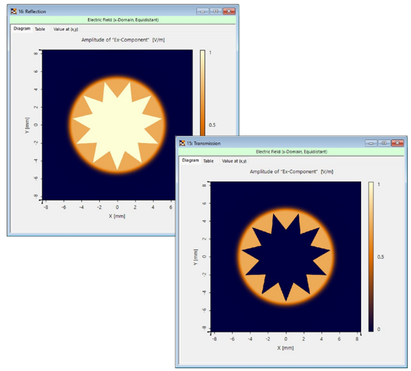Screen dimensions: 411x371
Task: Switch to Table tab in Reflection window
Action: 40,29
